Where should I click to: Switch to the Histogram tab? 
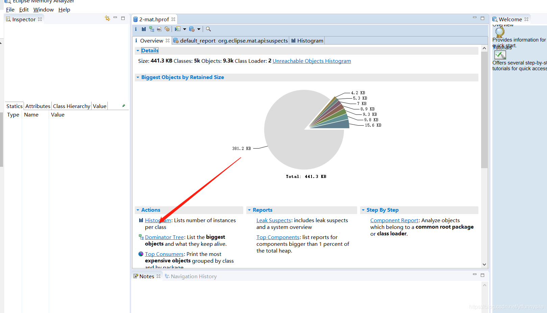(x=307, y=41)
